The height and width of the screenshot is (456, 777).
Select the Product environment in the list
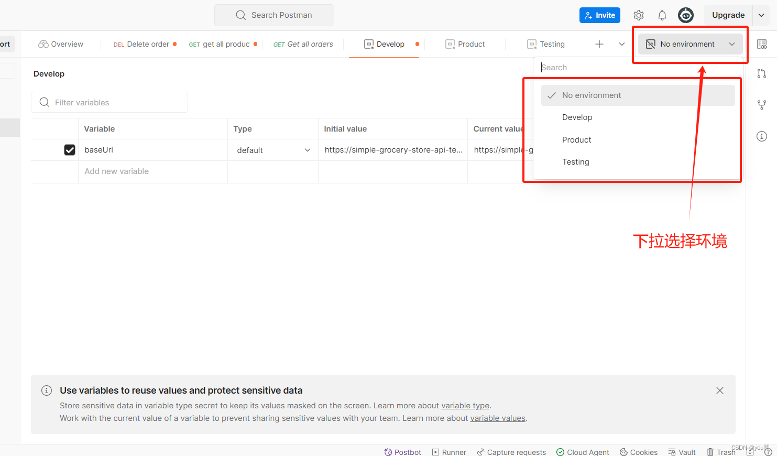(638, 140)
